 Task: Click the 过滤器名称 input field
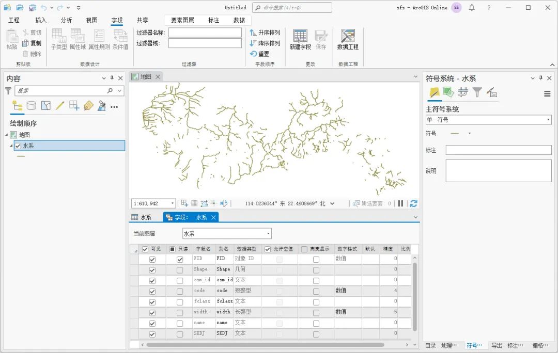tap(205, 33)
